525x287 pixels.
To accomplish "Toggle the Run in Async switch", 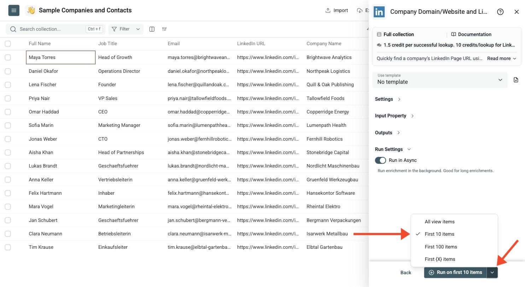I will 380,160.
